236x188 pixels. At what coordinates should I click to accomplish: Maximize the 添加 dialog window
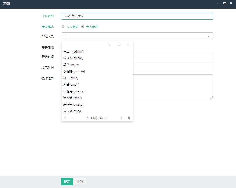[225, 3]
